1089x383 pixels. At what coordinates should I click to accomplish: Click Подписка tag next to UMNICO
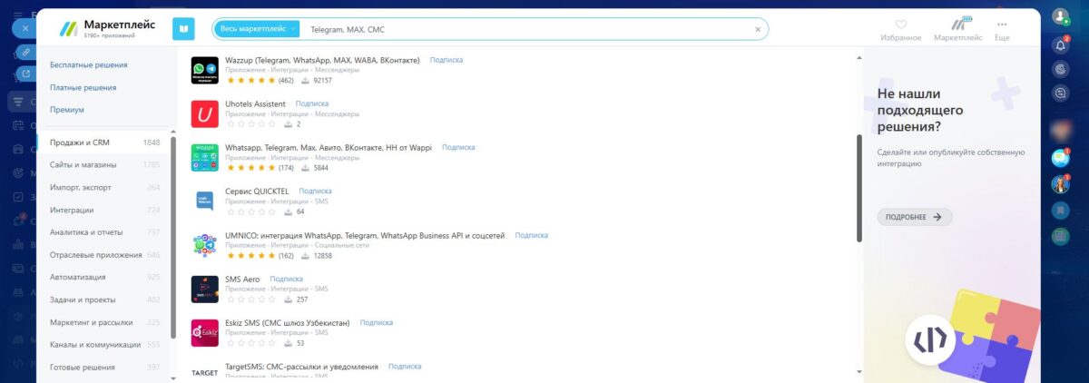coord(532,235)
